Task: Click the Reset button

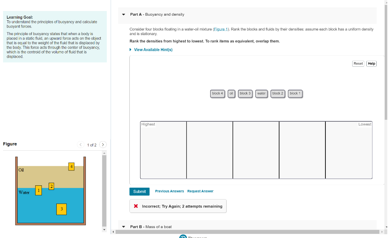Action: tap(358, 64)
